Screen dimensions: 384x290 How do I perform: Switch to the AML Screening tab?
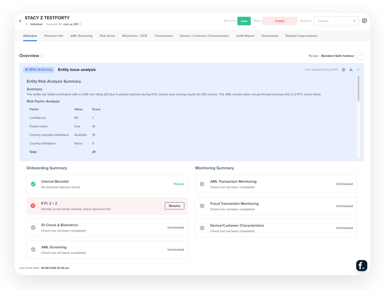[81, 36]
